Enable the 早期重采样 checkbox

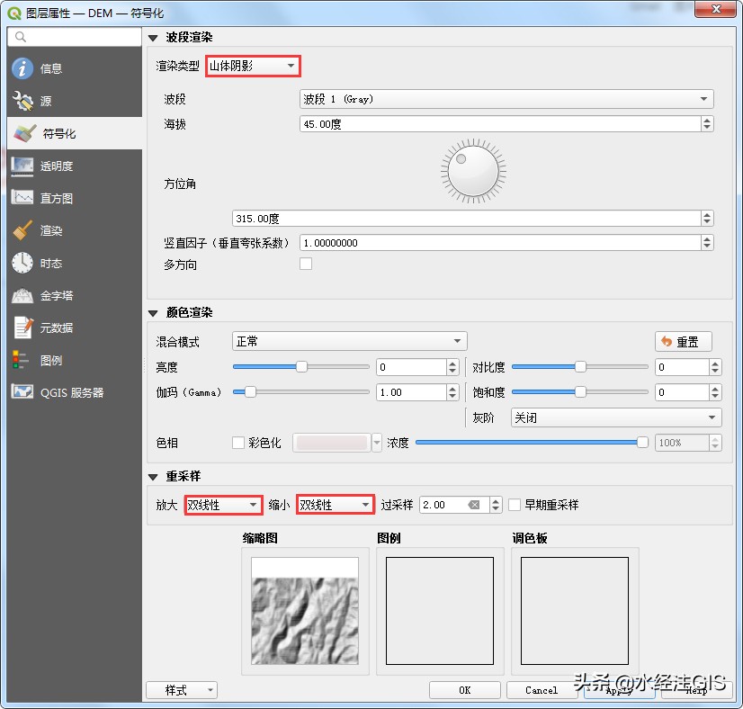pyautogui.click(x=515, y=505)
